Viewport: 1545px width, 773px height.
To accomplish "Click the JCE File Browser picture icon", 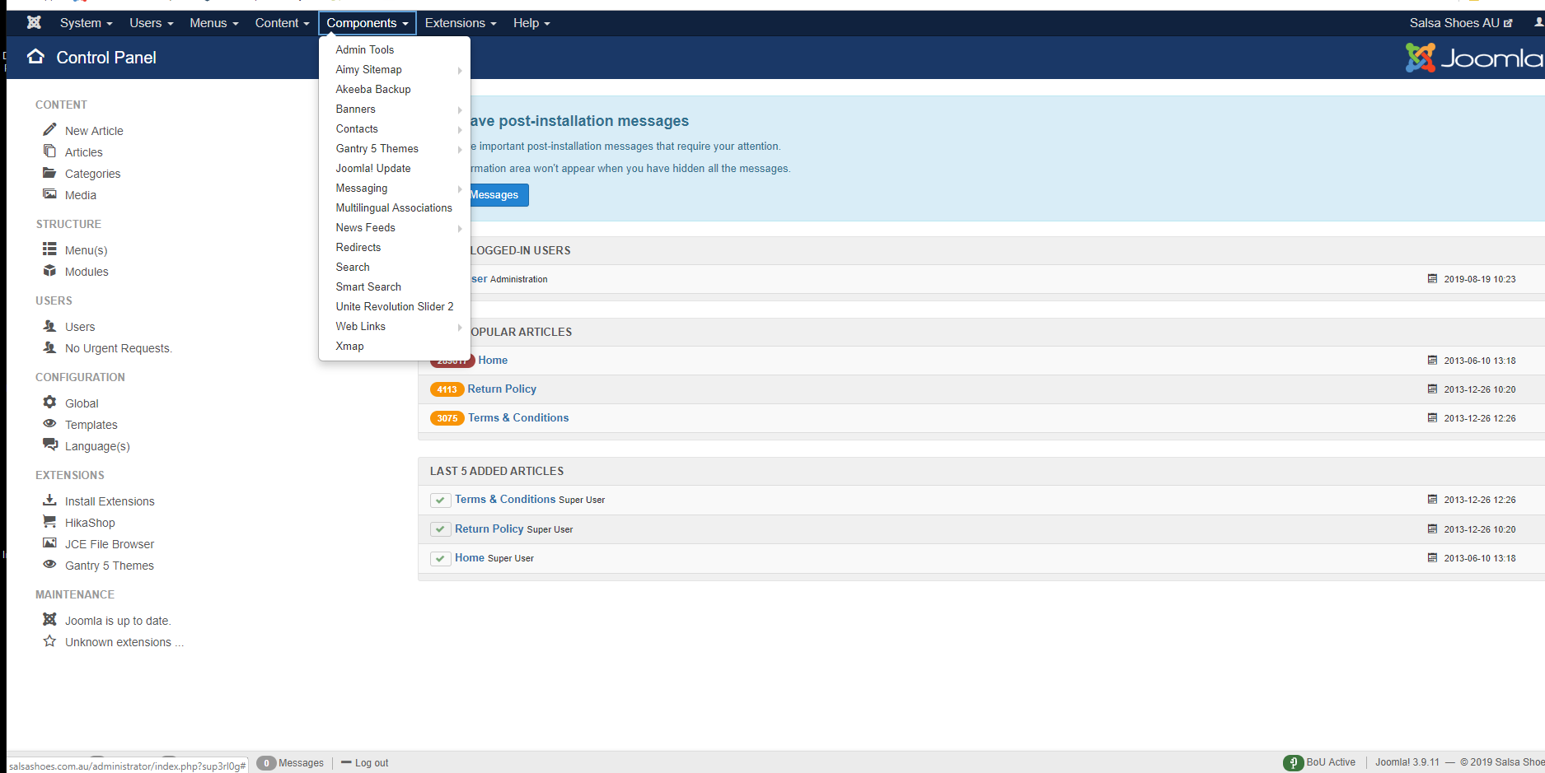I will [x=49, y=543].
